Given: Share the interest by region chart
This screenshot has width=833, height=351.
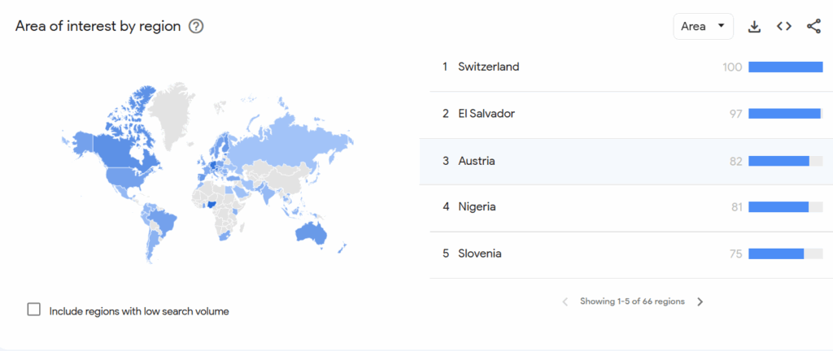Looking at the screenshot, I should (x=813, y=26).
